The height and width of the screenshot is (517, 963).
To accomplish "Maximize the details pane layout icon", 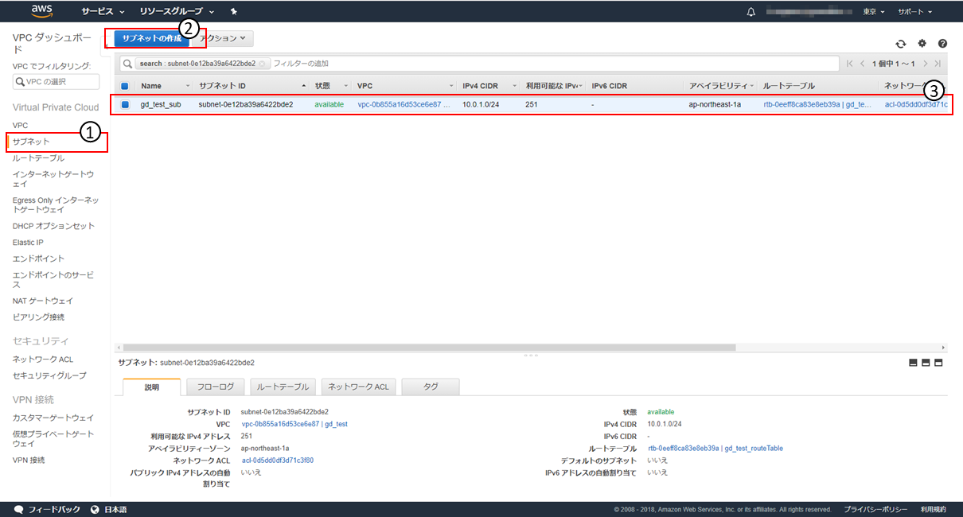I will [x=938, y=363].
